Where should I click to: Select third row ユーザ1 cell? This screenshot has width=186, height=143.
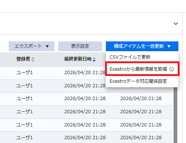tap(25, 99)
